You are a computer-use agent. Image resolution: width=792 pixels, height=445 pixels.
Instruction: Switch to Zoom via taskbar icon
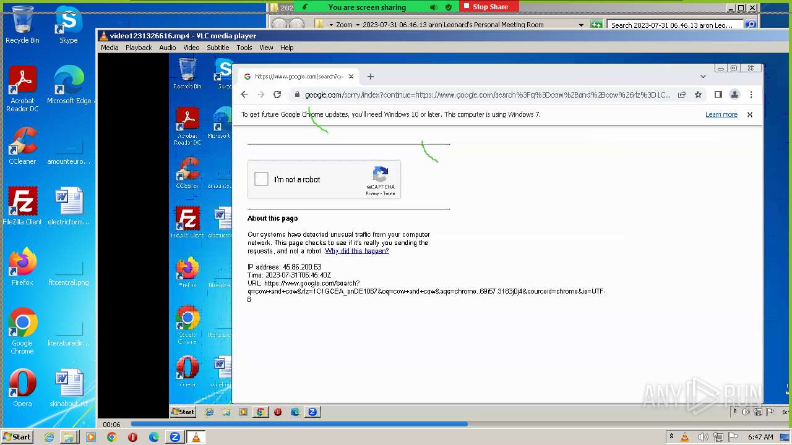[175, 437]
